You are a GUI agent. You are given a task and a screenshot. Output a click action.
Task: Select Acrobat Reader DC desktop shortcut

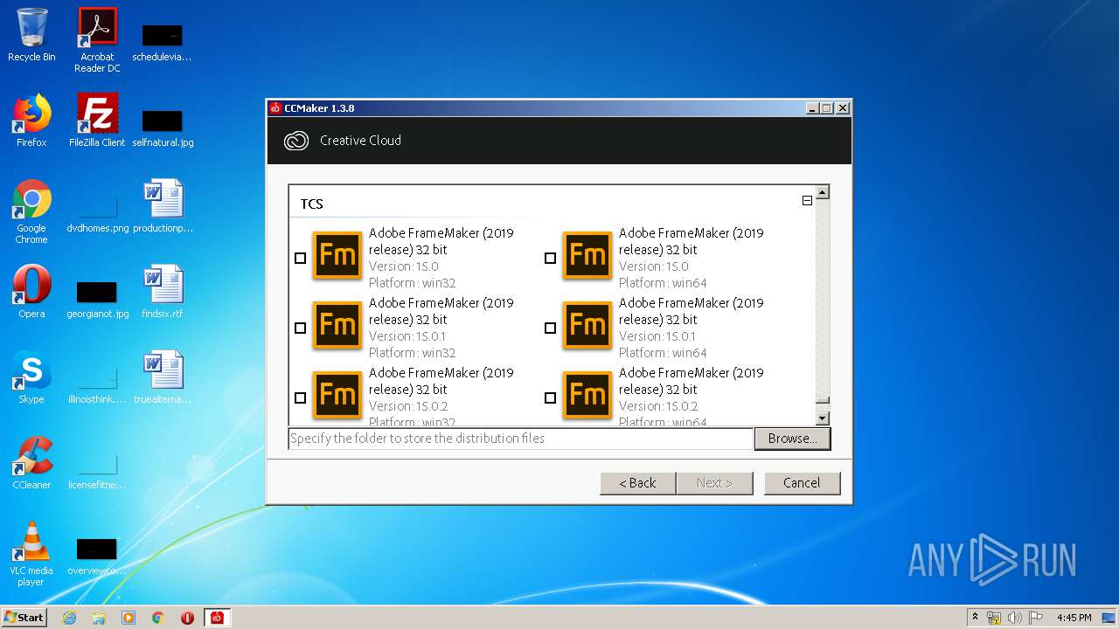[x=97, y=40]
